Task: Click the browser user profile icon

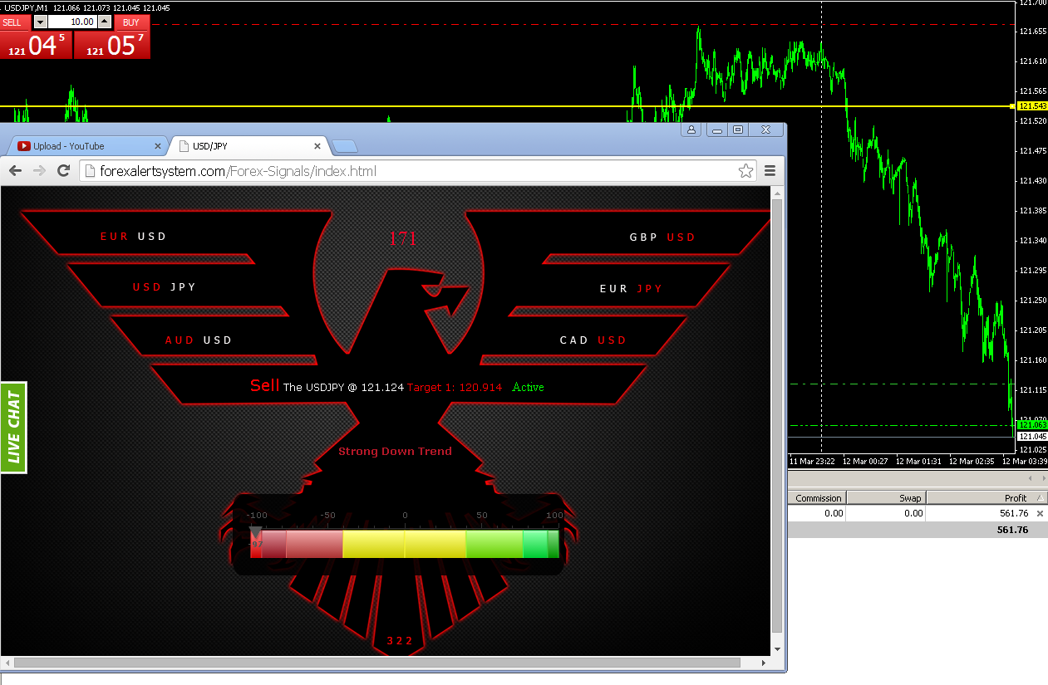Action: point(691,130)
